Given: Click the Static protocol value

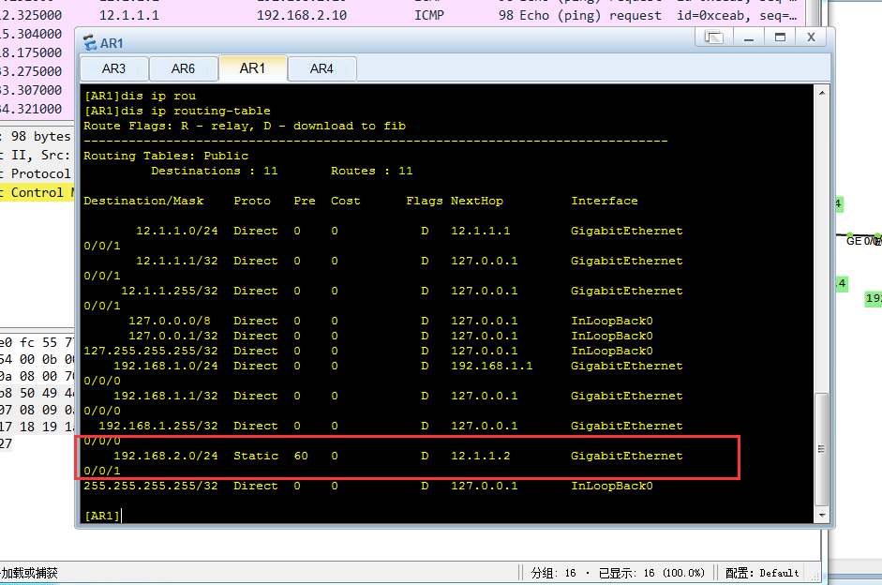Looking at the screenshot, I should pos(256,456).
